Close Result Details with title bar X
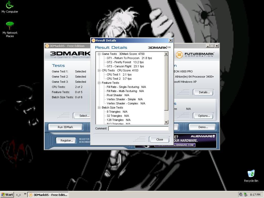Viewport: 264px width, 198px height. 171,40
